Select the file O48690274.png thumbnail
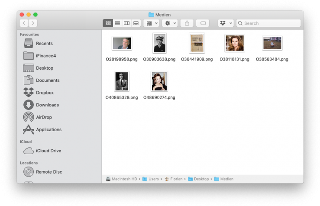Image resolution: width=320 pixels, height=206 pixels. point(159,81)
